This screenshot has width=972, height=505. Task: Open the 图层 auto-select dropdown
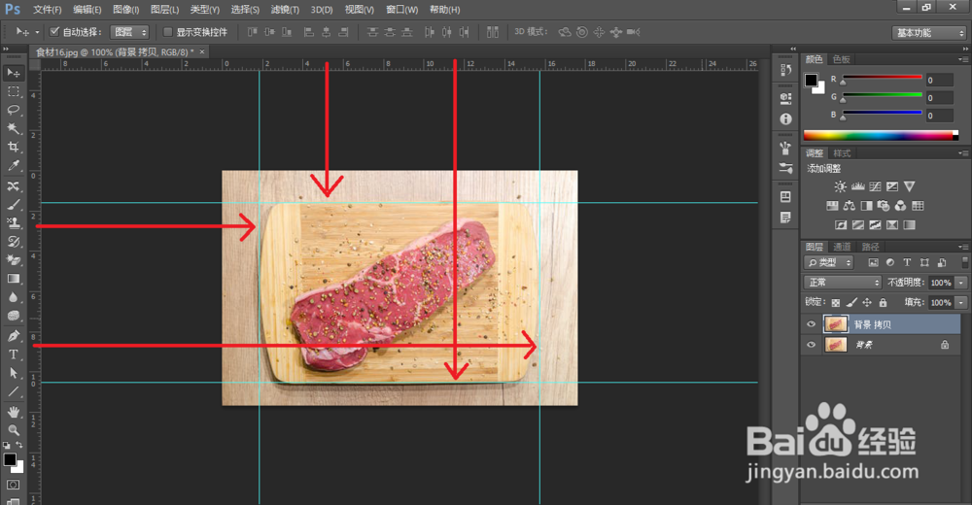(x=129, y=32)
